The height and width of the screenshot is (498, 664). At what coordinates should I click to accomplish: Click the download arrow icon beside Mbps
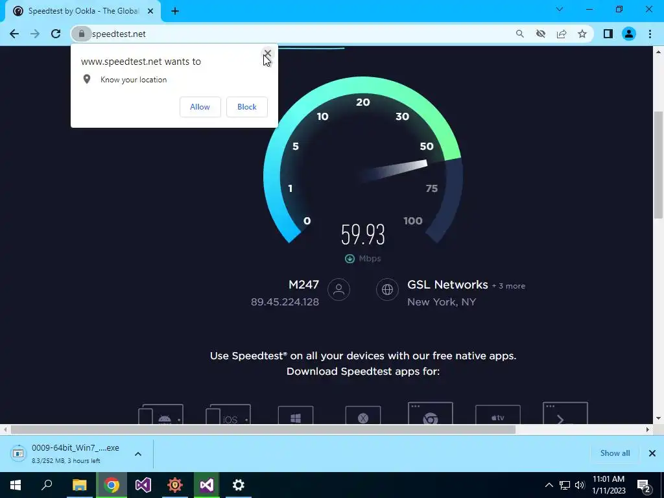coord(350,258)
